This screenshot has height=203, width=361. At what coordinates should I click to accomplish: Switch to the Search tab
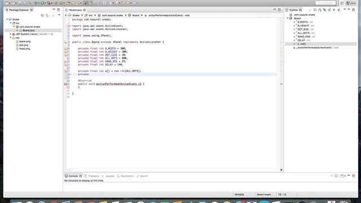pos(142,176)
